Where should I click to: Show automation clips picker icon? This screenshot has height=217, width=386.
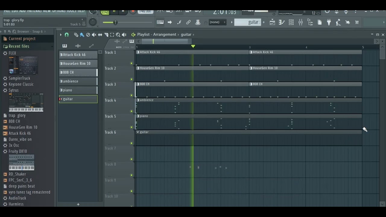[91, 46]
